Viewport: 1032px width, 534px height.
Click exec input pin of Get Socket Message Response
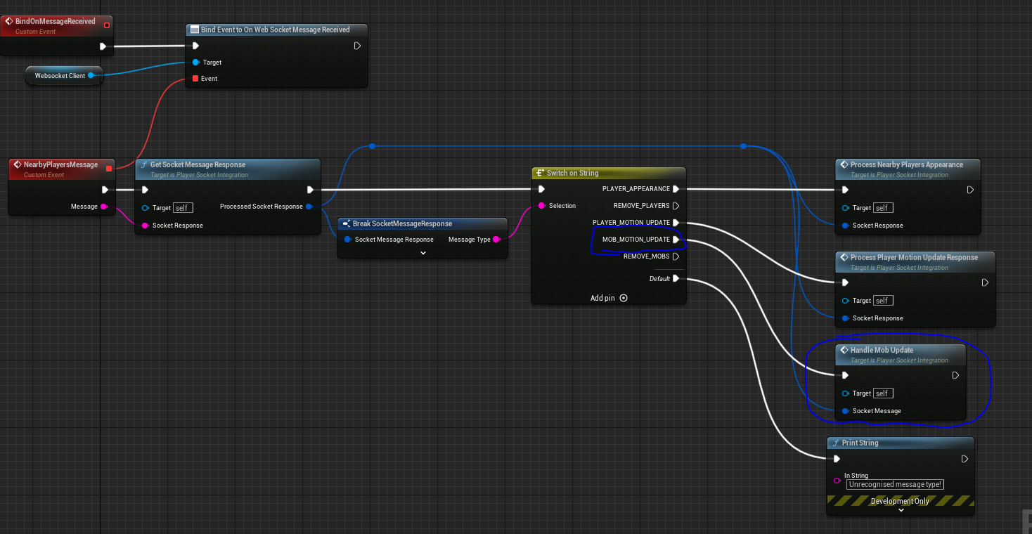(x=145, y=190)
